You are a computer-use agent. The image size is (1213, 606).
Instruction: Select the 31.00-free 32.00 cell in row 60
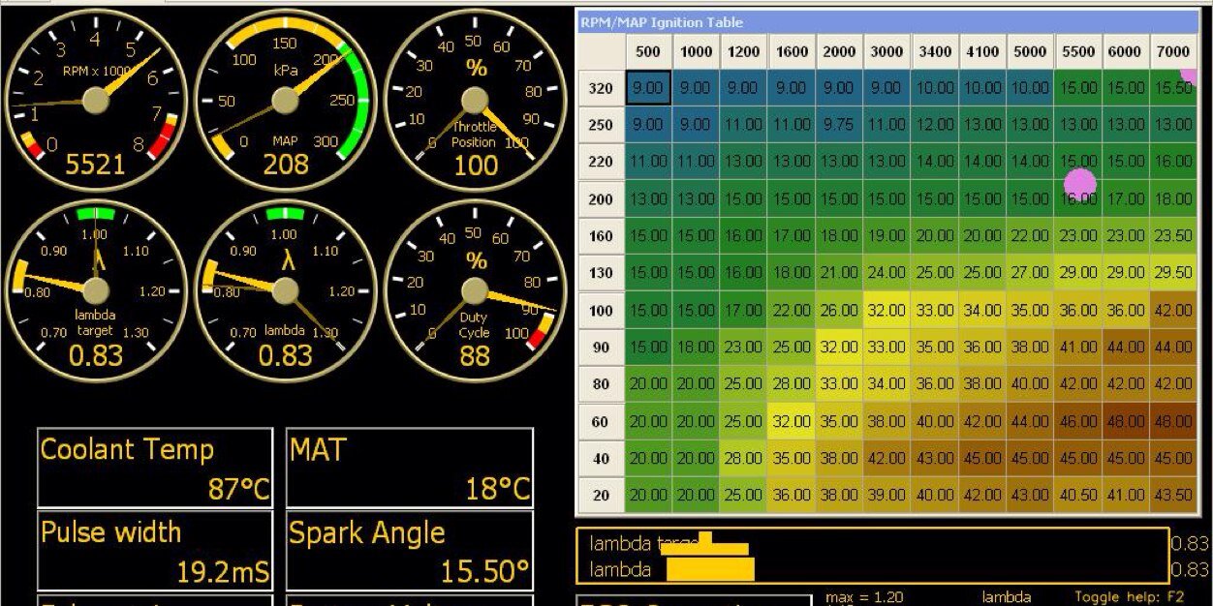click(791, 421)
